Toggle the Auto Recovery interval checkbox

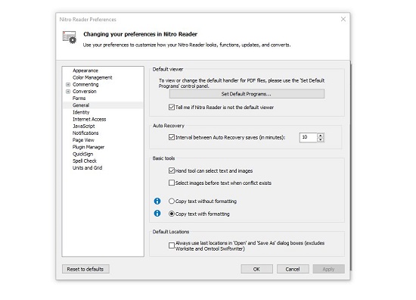coord(172,137)
